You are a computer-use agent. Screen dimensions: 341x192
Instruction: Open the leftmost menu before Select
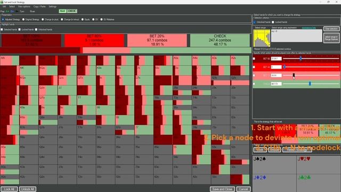point(4,6)
